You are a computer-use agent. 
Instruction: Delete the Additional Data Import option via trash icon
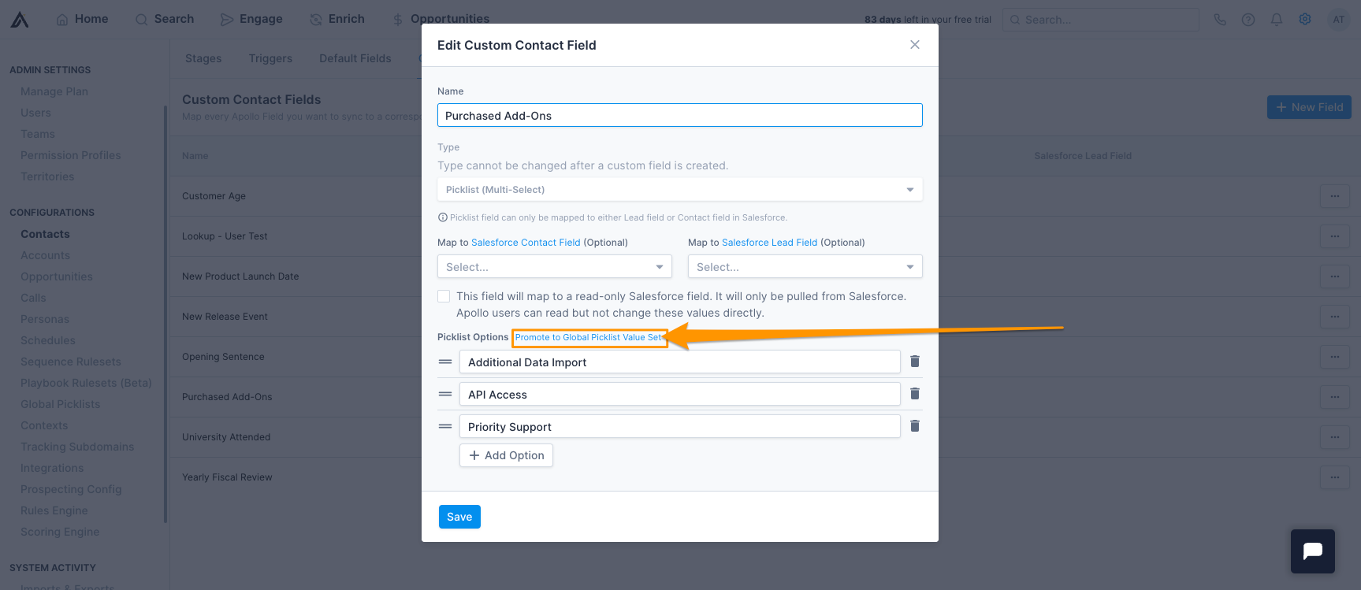(915, 361)
